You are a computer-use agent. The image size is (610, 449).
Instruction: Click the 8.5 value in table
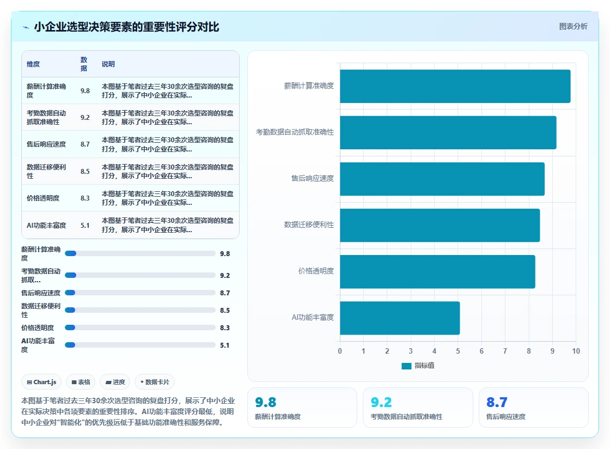85,172
